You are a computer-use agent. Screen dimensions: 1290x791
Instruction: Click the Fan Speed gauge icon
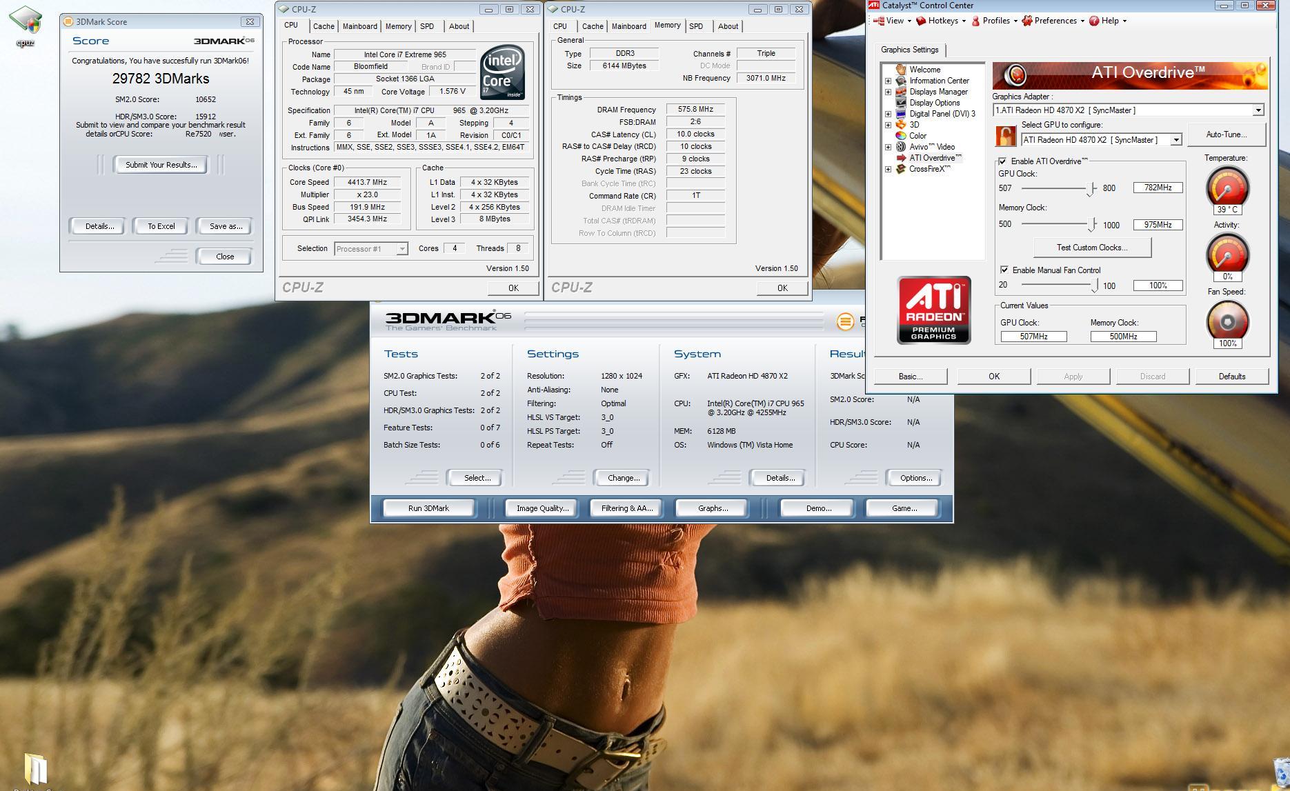point(1227,321)
